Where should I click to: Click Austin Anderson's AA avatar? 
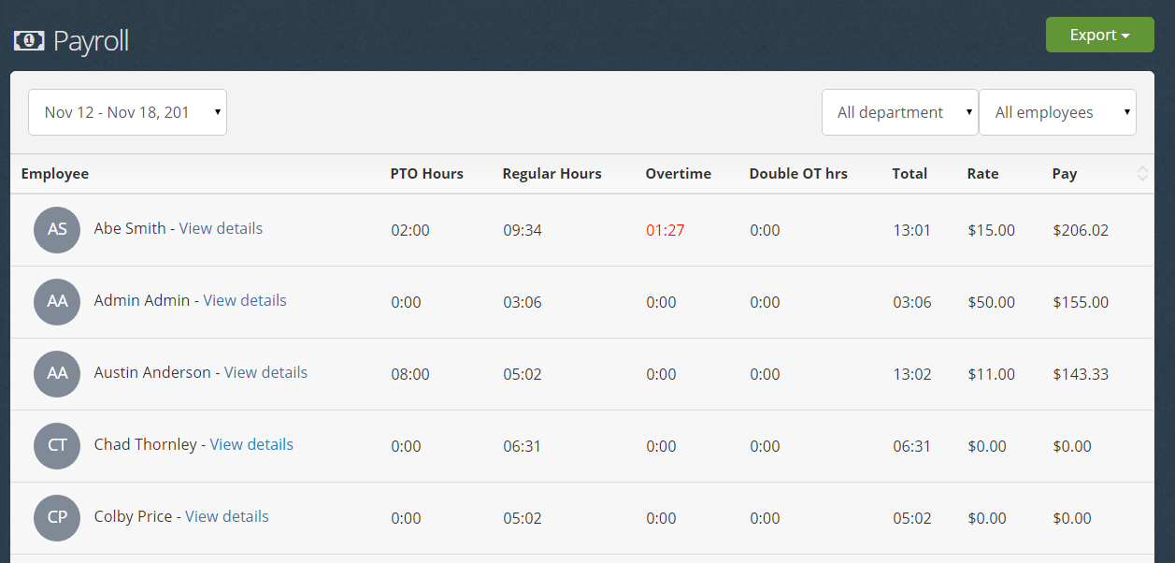click(57, 374)
